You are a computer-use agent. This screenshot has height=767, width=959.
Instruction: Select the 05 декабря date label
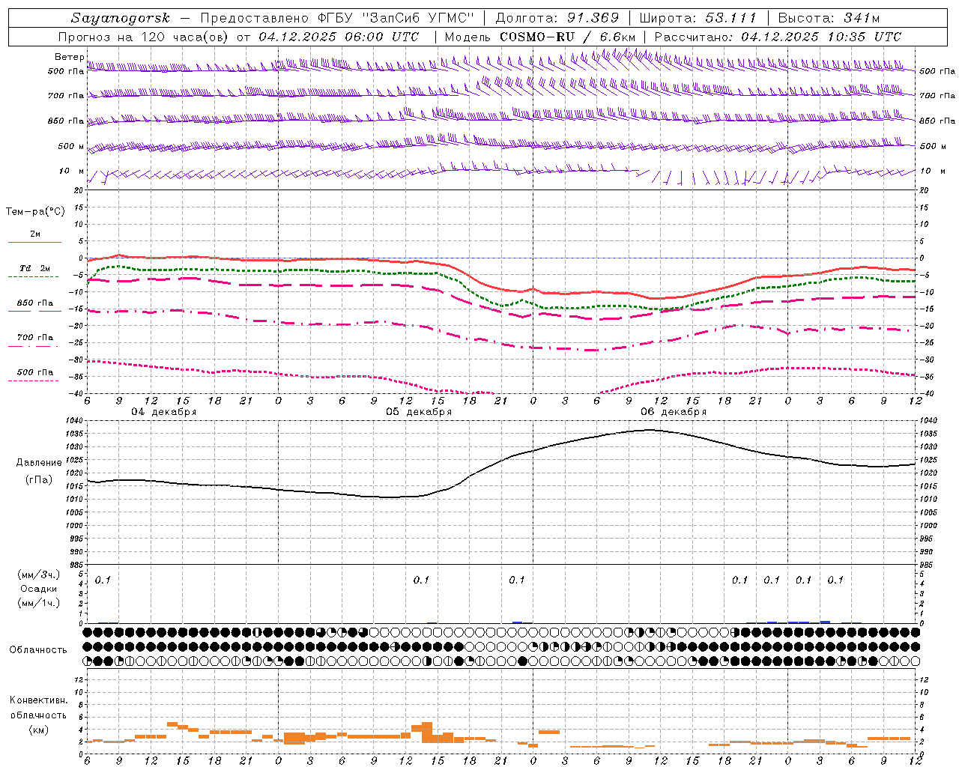(419, 412)
